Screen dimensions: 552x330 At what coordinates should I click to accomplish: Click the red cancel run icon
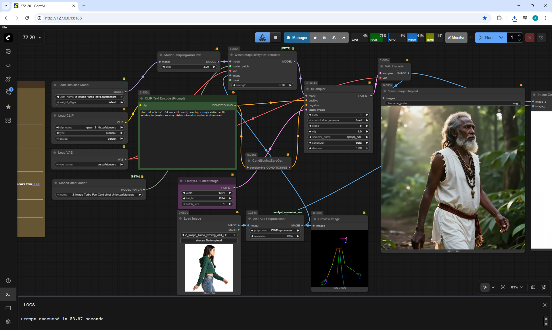[530, 38]
